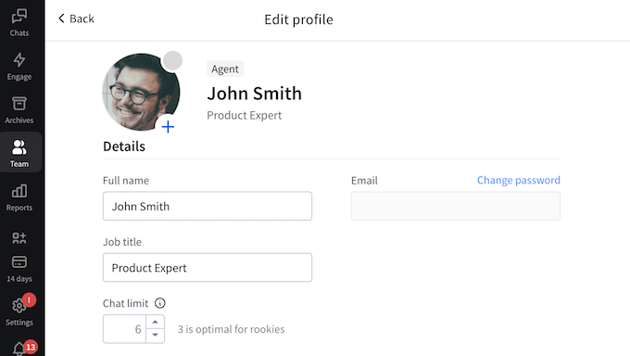The width and height of the screenshot is (630, 356).
Task: Open the Archives section
Action: (19, 109)
